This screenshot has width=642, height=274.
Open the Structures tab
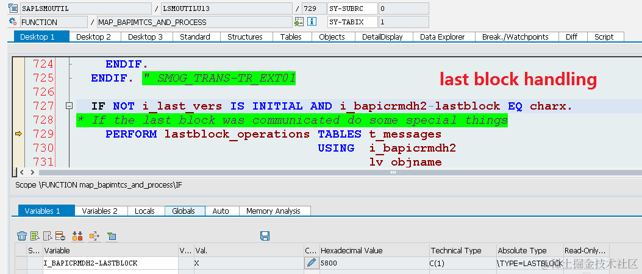click(245, 37)
